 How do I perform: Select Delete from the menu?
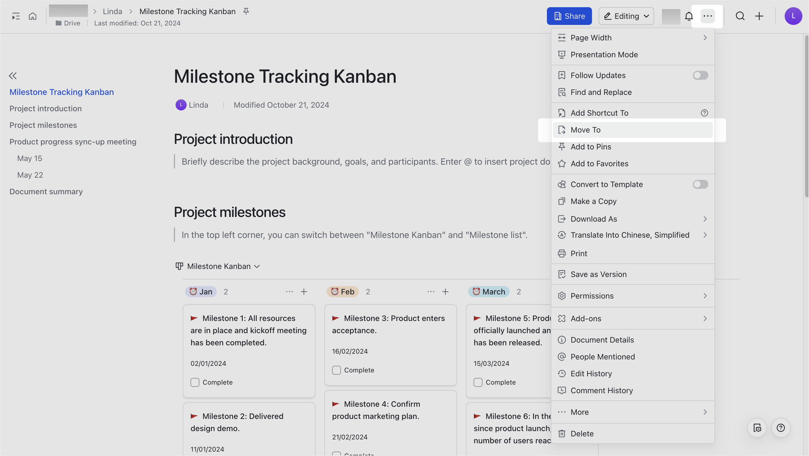tap(633, 434)
